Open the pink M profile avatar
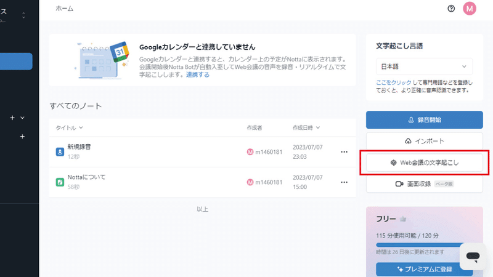Image resolution: width=493 pixels, height=277 pixels. click(x=470, y=9)
